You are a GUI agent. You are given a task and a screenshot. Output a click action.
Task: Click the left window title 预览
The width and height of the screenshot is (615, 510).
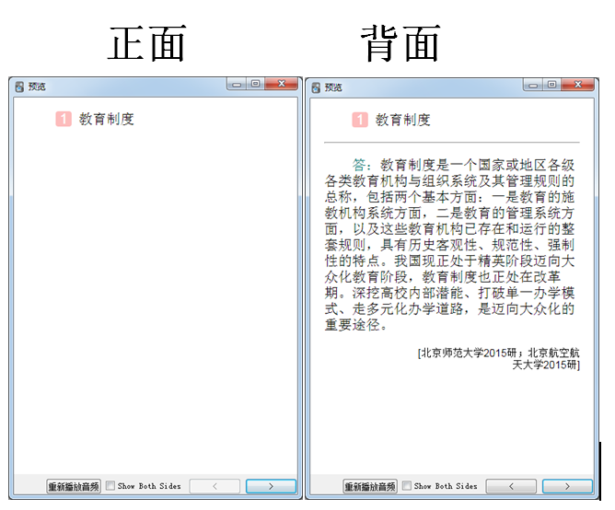coord(37,87)
